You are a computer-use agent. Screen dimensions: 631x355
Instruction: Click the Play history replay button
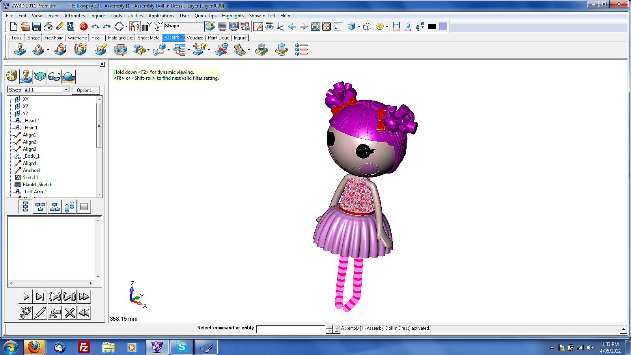point(26,297)
